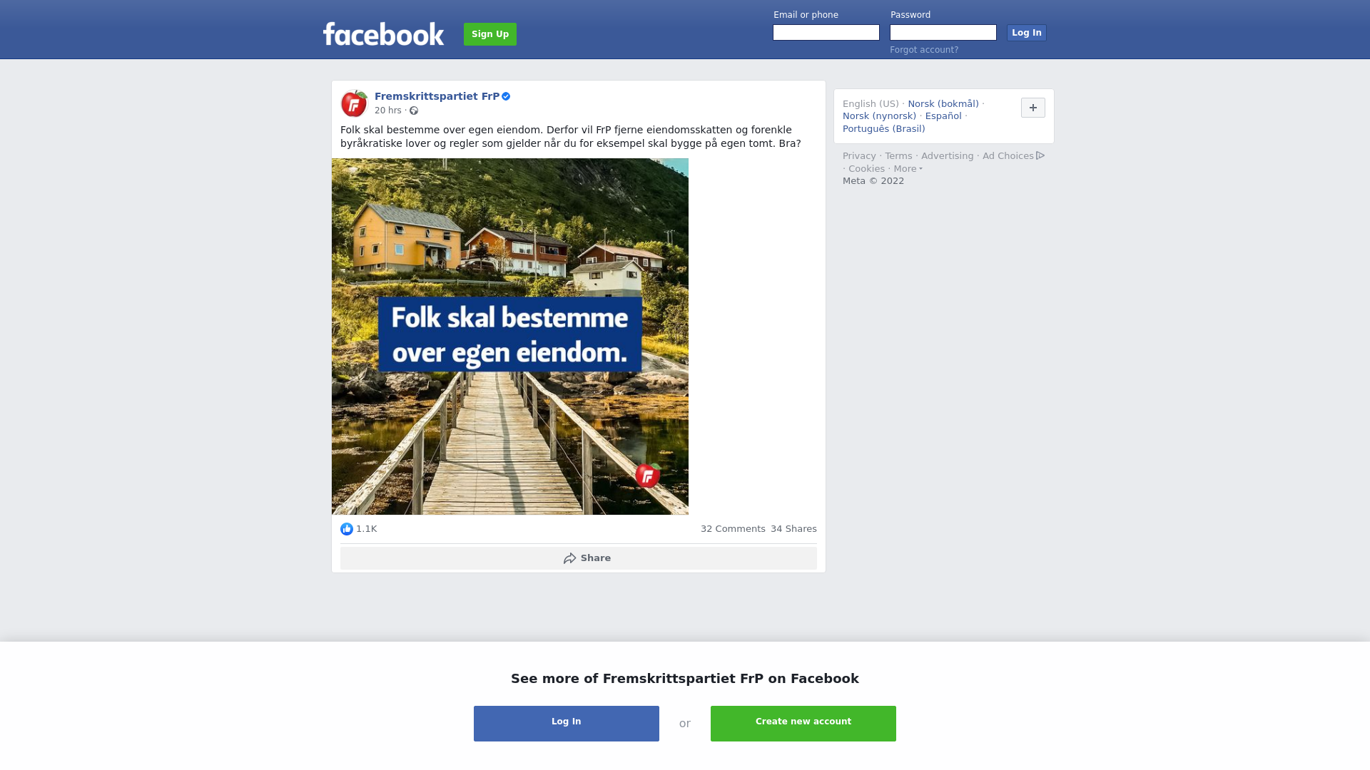Image resolution: width=1370 pixels, height=770 pixels.
Task: Click the green Sign Up button
Action: tap(490, 34)
